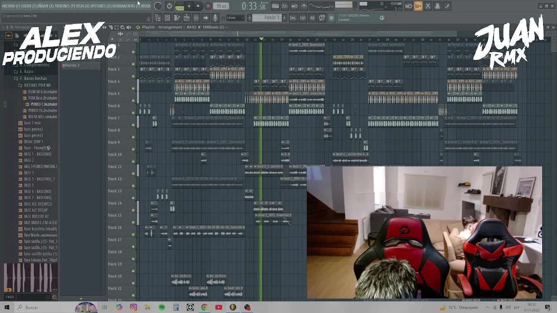Image resolution: width=557 pixels, height=313 pixels.
Task: Click the Alt button
Action: (312, 18)
